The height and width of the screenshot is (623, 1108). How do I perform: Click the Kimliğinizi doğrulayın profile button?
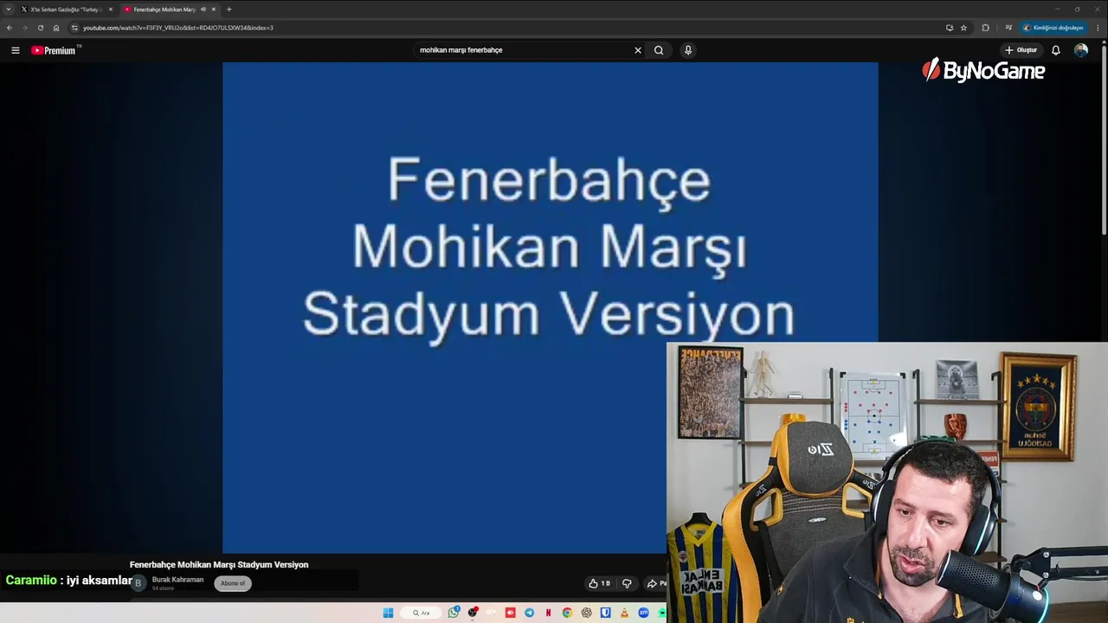[1053, 28]
